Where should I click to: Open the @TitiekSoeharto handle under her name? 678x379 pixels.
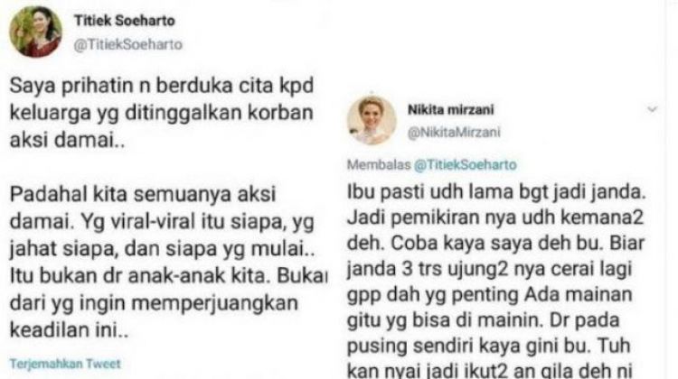pos(128,44)
